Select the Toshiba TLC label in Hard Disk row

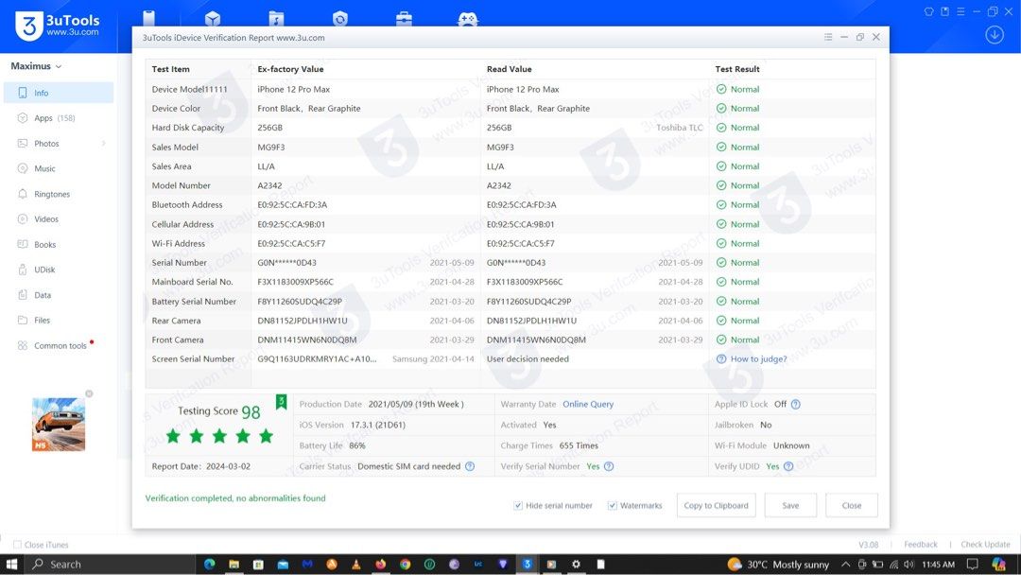[x=680, y=128]
